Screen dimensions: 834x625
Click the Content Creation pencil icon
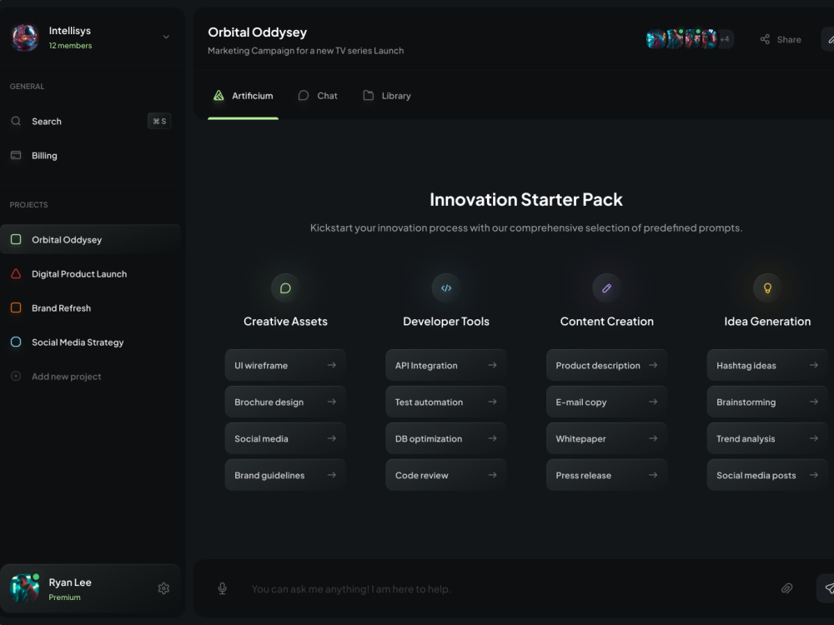(x=607, y=288)
